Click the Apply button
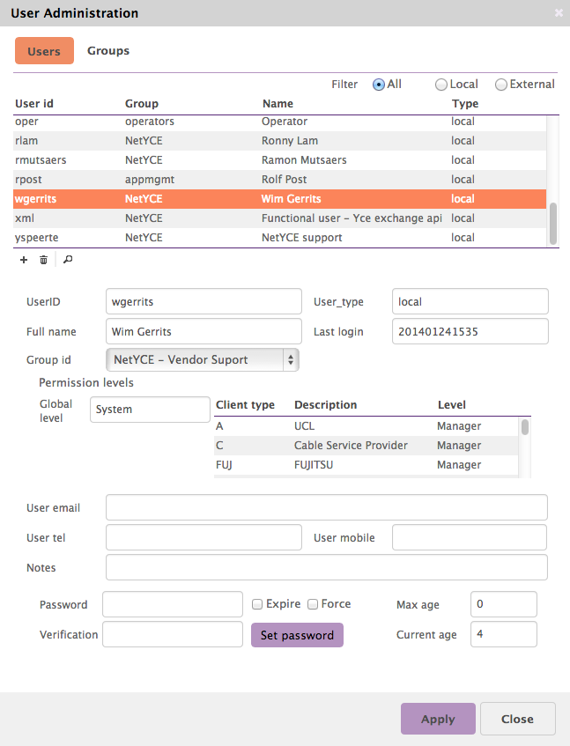Viewport: 570px width, 746px height. (438, 719)
